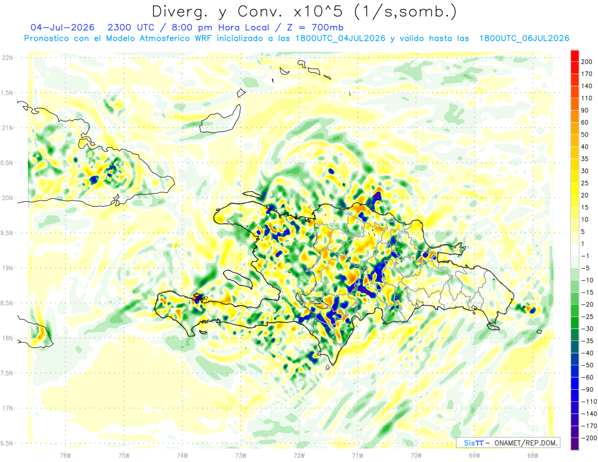Click the '8.5N' latitude label
598x462 pixels.
(x=7, y=303)
